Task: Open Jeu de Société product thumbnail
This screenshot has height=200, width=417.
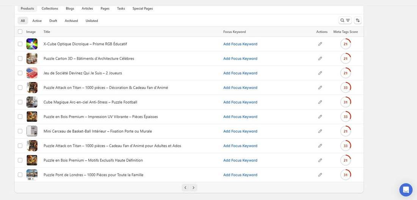Action: [x=32, y=73]
